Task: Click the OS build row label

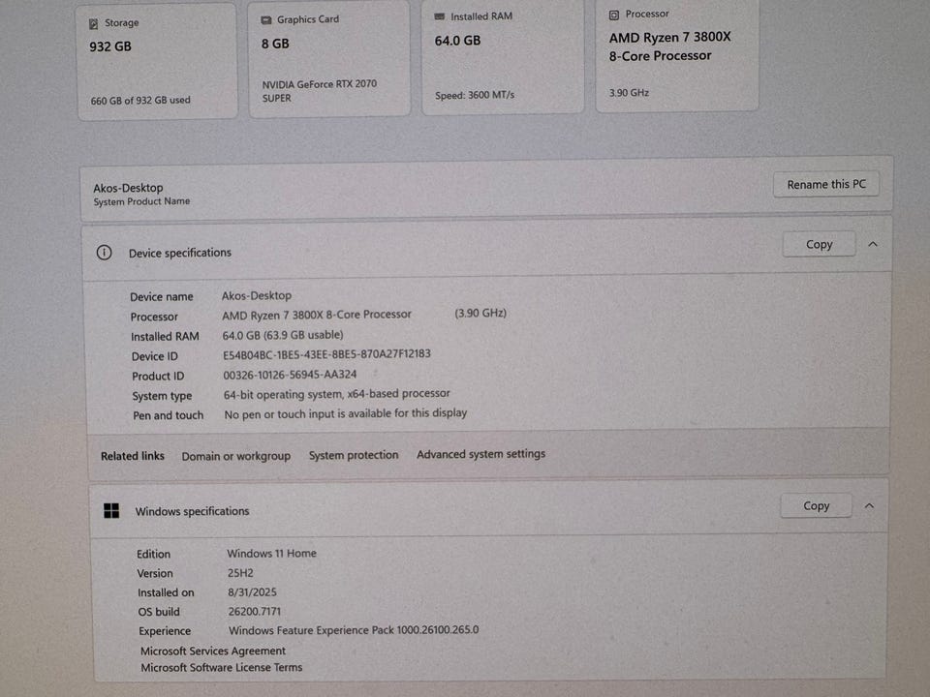Action: click(159, 612)
